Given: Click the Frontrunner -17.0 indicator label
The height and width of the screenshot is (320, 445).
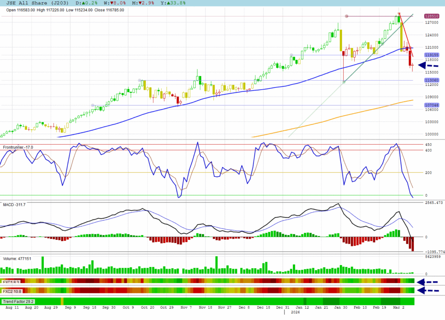Looking at the screenshot, I should tap(18, 148).
